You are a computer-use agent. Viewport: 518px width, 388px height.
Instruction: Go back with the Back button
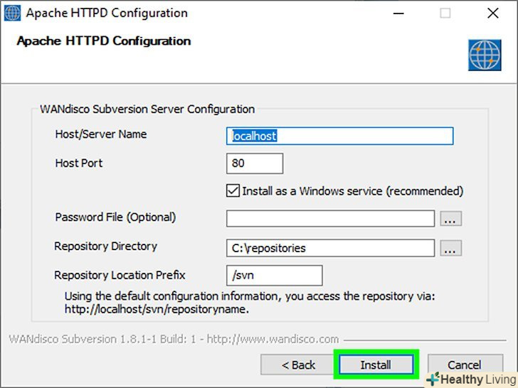point(298,365)
